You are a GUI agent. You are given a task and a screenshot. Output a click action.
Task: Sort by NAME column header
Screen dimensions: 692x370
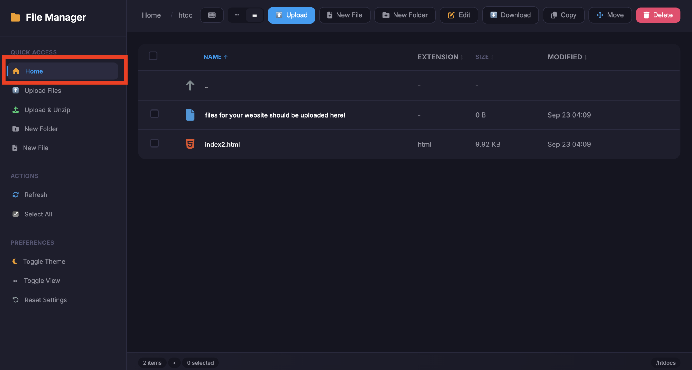pyautogui.click(x=215, y=57)
